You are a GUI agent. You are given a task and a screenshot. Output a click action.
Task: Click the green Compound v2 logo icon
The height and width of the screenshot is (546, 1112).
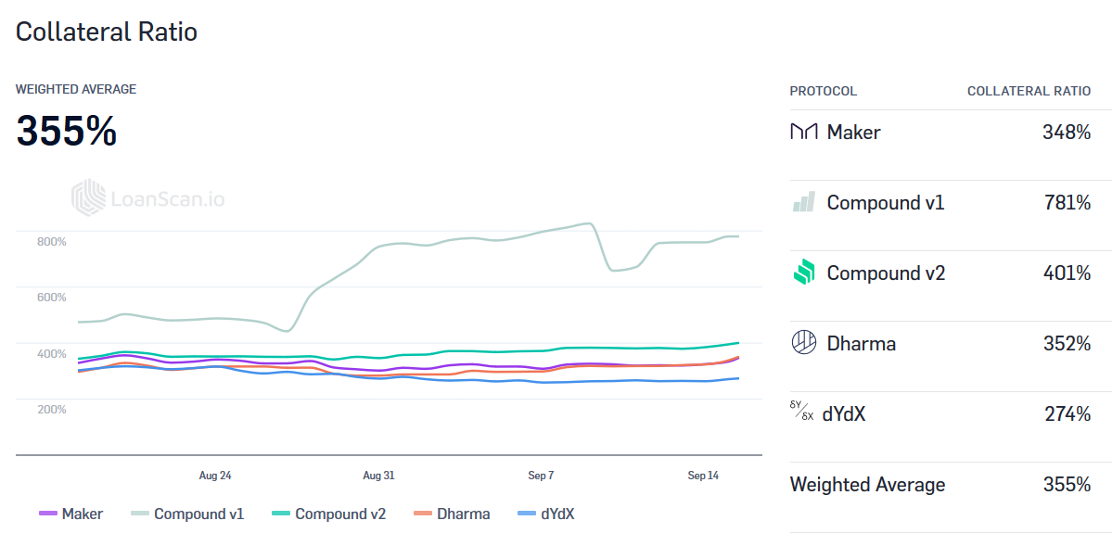pyautogui.click(x=803, y=273)
